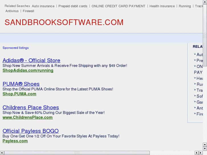Click vertical scrollbar down arrow at bottom
The image size is (207, 155).
[205, 149]
